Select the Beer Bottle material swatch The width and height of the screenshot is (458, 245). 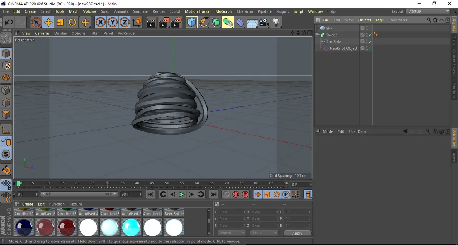point(174,227)
